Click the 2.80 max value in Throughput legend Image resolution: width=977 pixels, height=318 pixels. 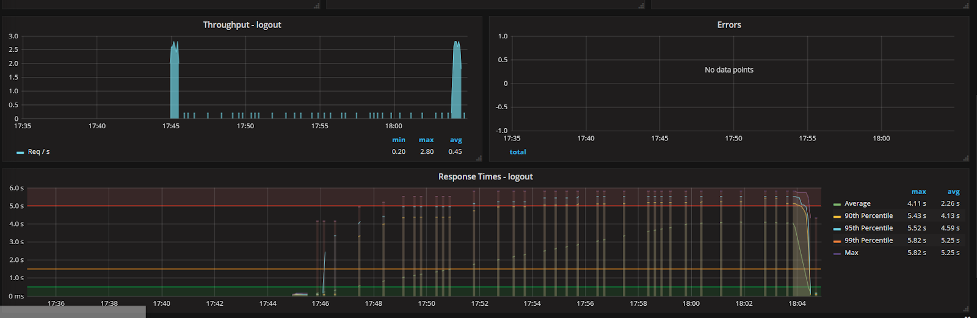[427, 152]
